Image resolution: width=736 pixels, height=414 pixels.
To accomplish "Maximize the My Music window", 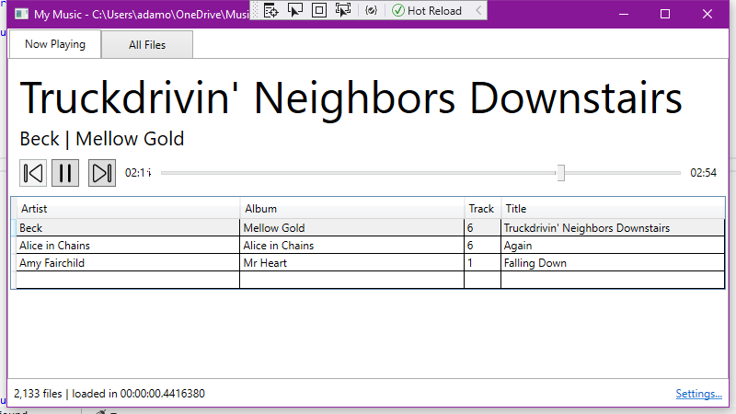I will 665,14.
